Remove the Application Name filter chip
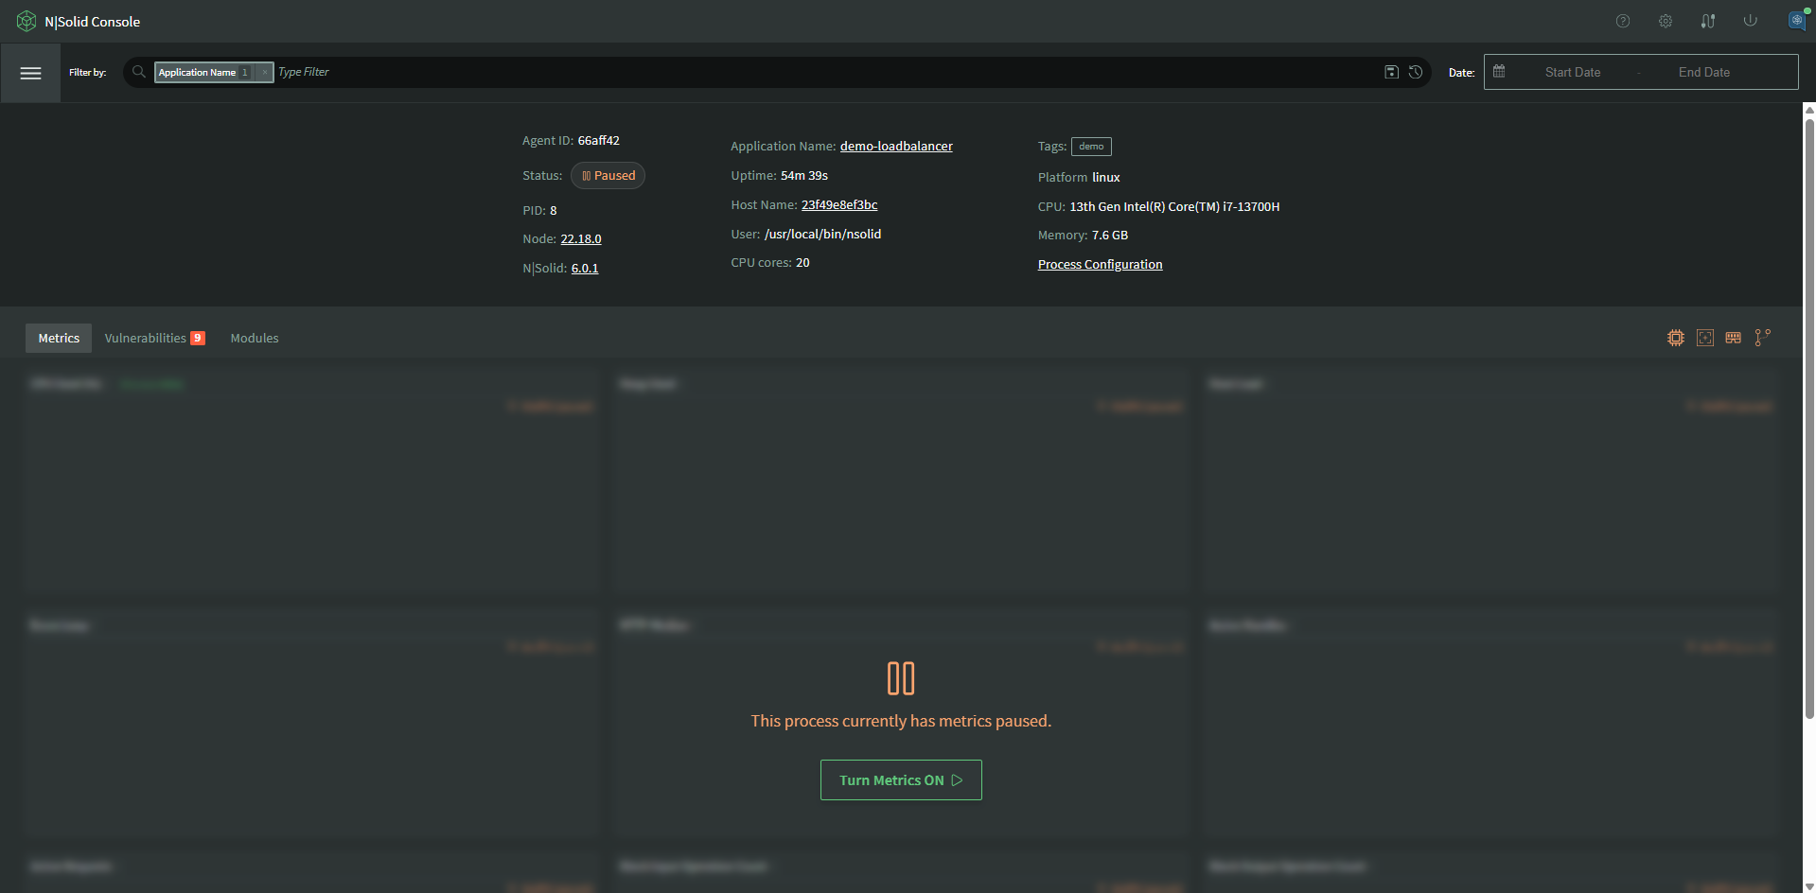The height and width of the screenshot is (893, 1816). (263, 72)
